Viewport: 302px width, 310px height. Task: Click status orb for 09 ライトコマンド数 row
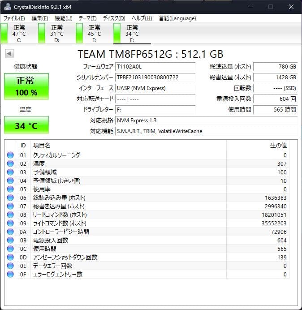pyautogui.click(x=10, y=223)
